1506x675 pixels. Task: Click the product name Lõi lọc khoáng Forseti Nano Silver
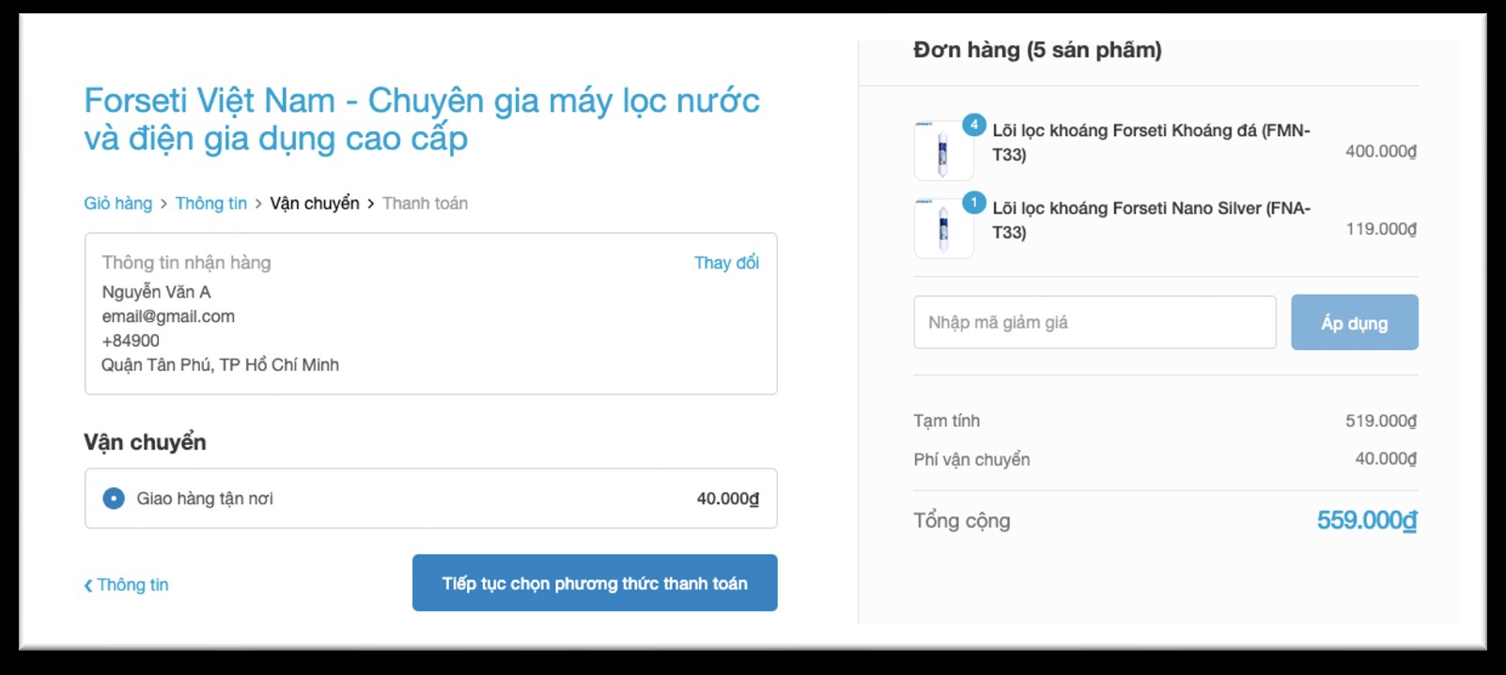pos(1151,221)
